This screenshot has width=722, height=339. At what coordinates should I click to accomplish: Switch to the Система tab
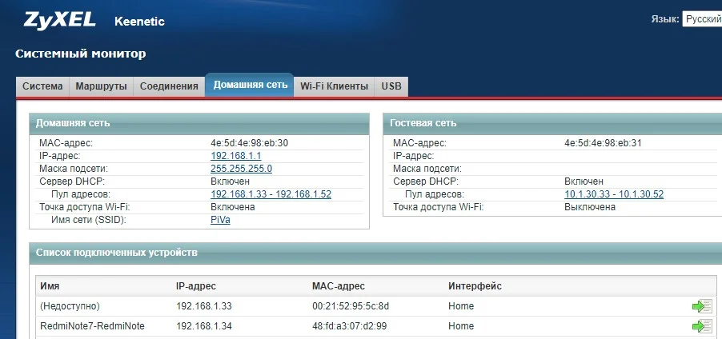pos(42,86)
